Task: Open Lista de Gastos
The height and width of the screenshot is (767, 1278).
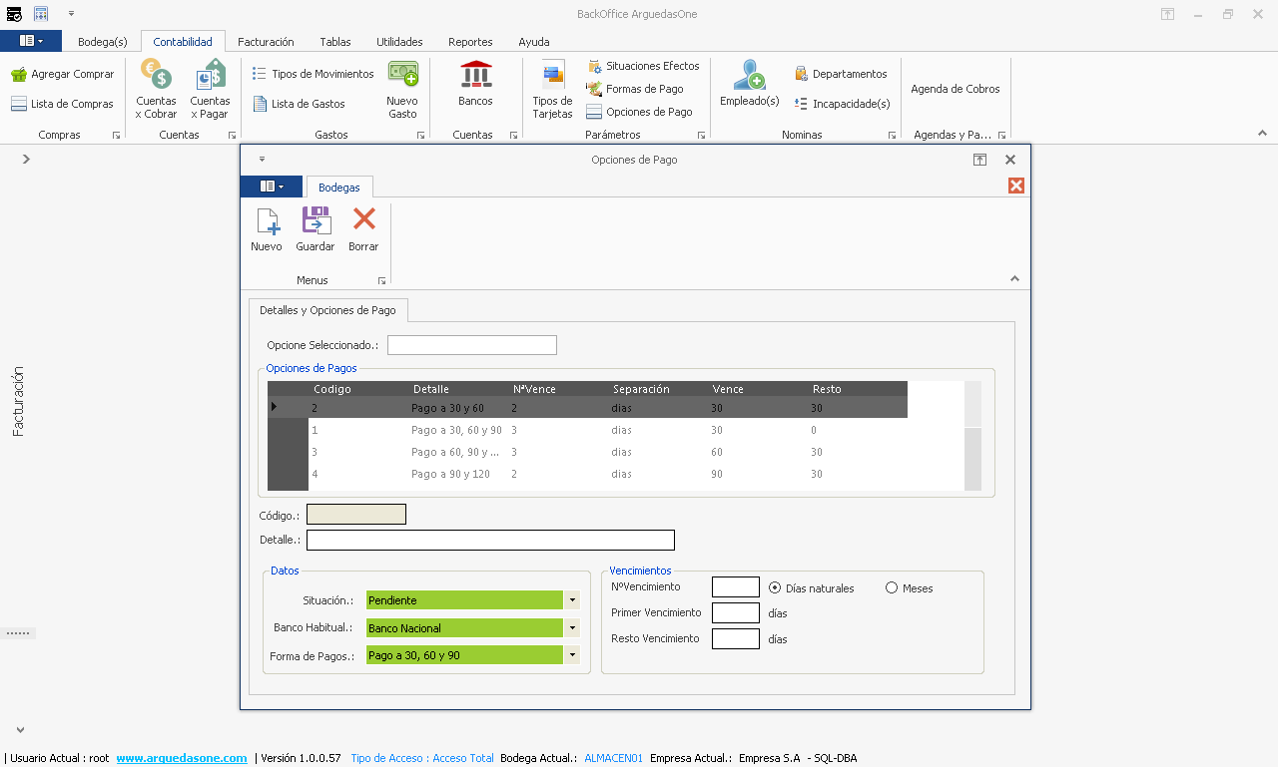Action: pyautogui.click(x=299, y=104)
